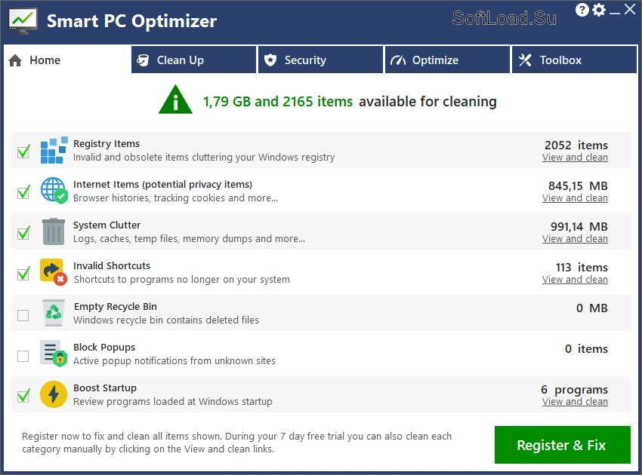Viewport: 642px width, 475px height.
Task: Click the '1,79 GB and 2165 items' text
Action: click(x=278, y=101)
